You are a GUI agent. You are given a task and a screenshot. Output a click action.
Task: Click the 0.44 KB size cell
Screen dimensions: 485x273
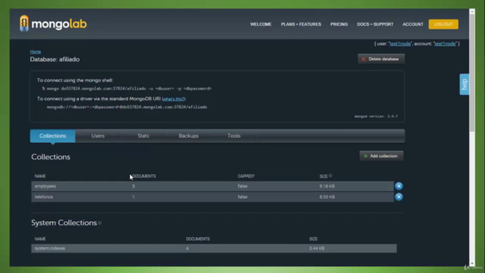pos(317,248)
